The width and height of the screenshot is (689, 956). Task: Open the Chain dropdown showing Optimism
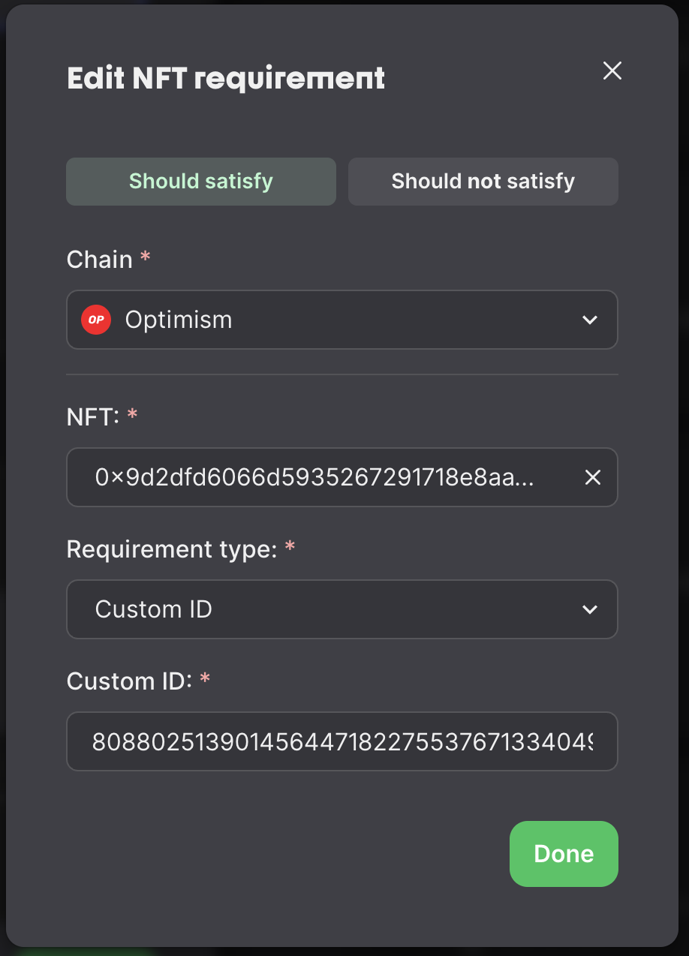point(342,320)
